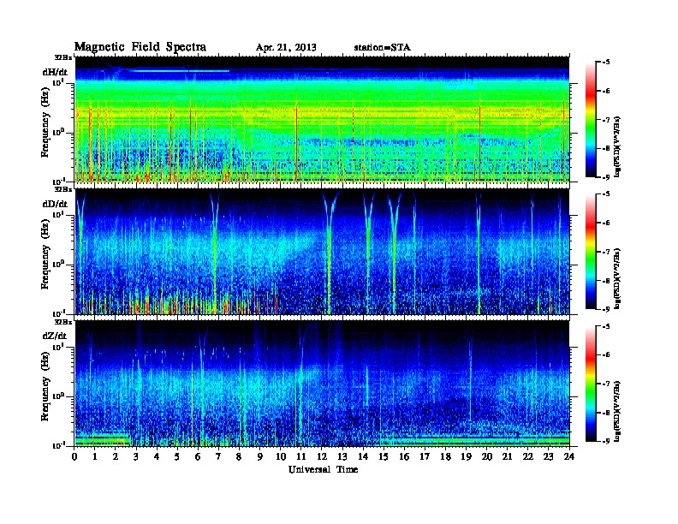Click the '32Hz' label above dZ/dt panel
Viewport: 678px width, 524px height.
tap(63, 322)
